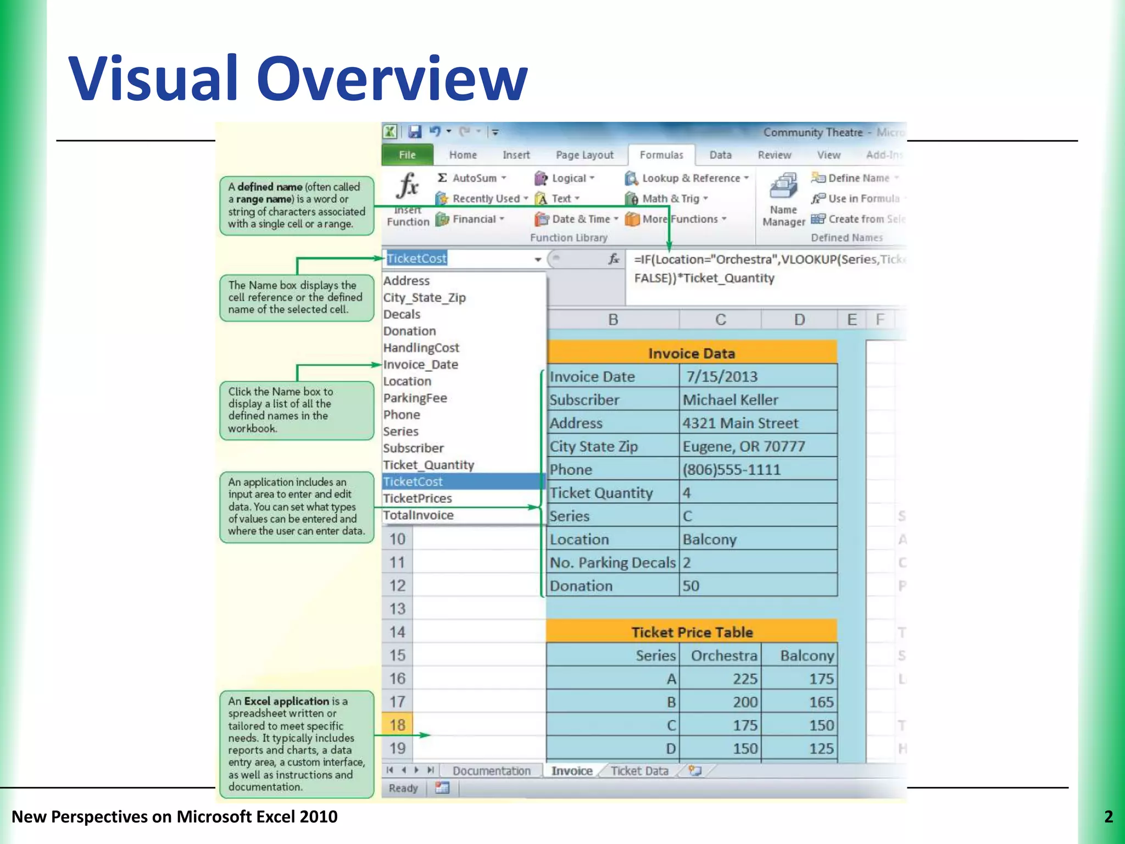
Task: Click the Redo icon
Action: pos(465,131)
